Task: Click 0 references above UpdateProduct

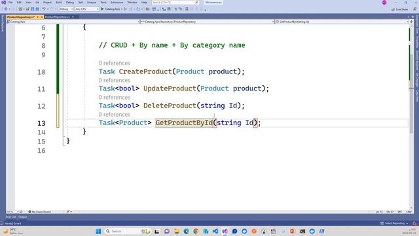Action: tap(114, 80)
